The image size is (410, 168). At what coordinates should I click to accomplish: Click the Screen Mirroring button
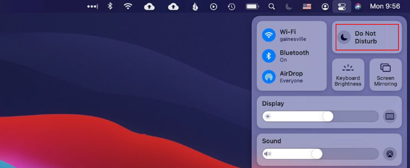tap(385, 75)
